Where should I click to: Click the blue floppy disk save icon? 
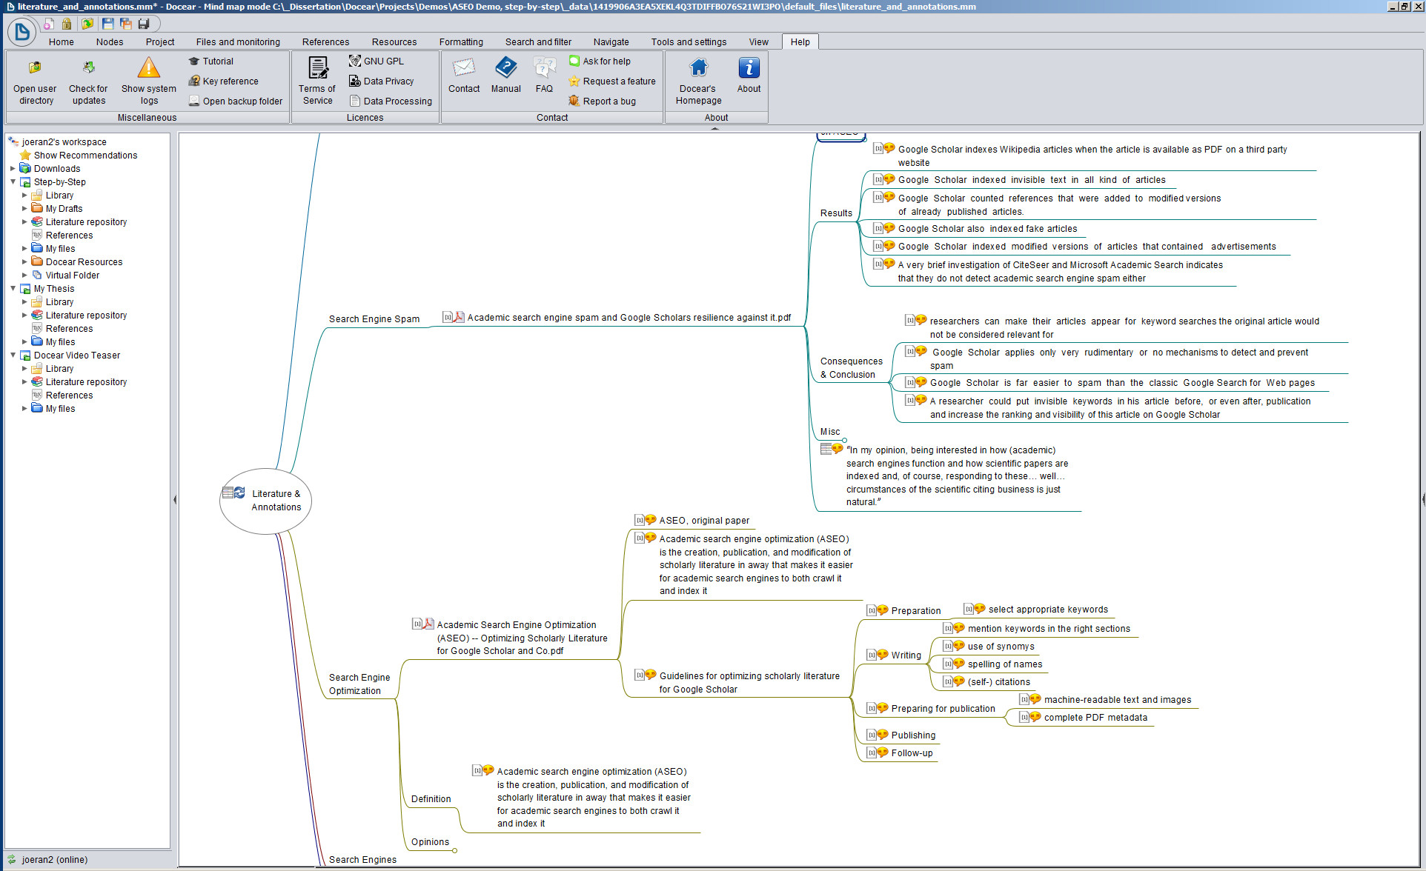(x=108, y=24)
